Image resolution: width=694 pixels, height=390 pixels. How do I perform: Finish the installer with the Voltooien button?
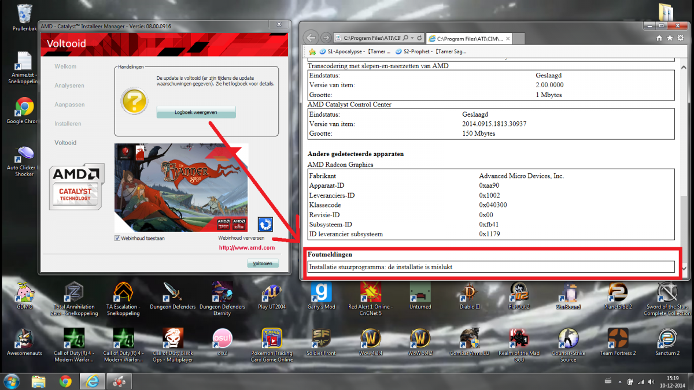point(263,263)
